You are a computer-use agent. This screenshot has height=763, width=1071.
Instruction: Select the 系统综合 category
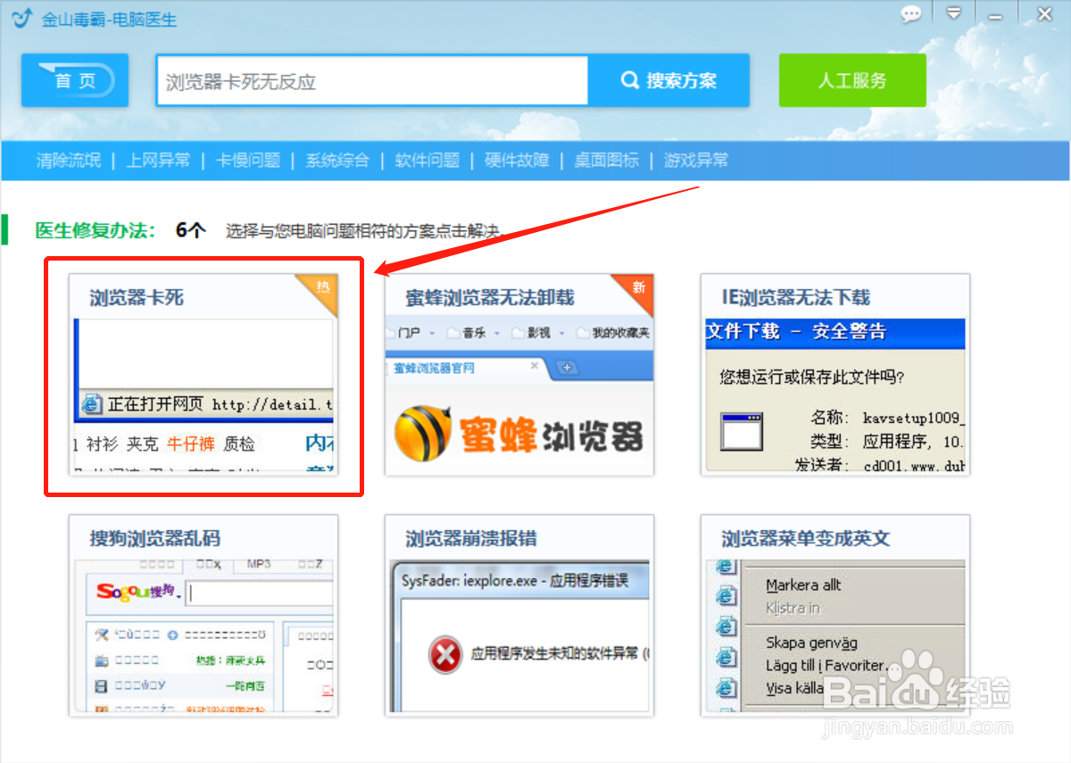tap(337, 161)
